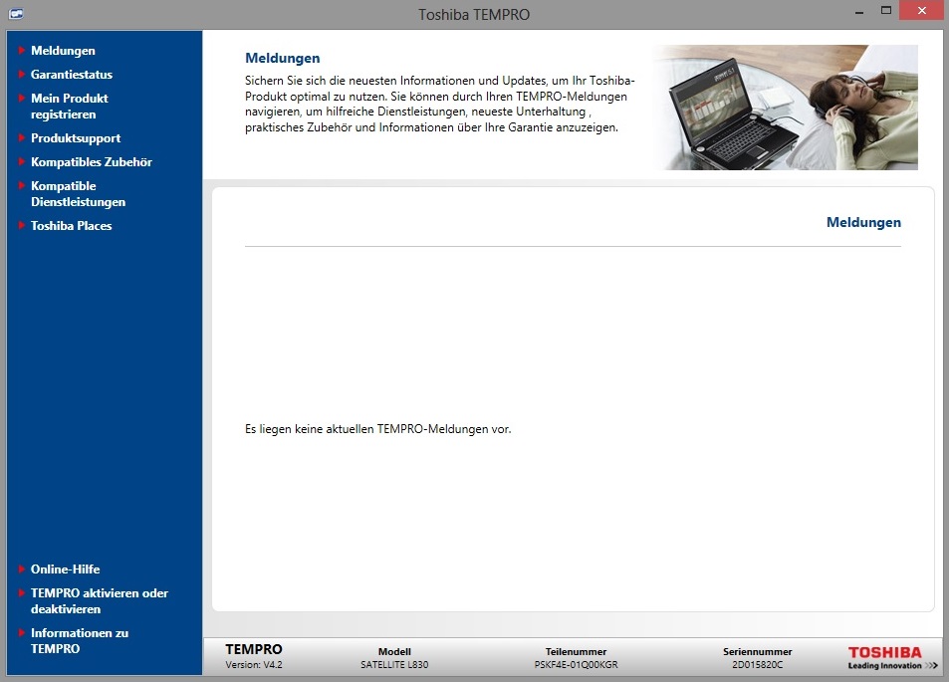This screenshot has height=682, width=949.
Task: Click the model value SATELLITE L830
Action: pyautogui.click(x=394, y=664)
